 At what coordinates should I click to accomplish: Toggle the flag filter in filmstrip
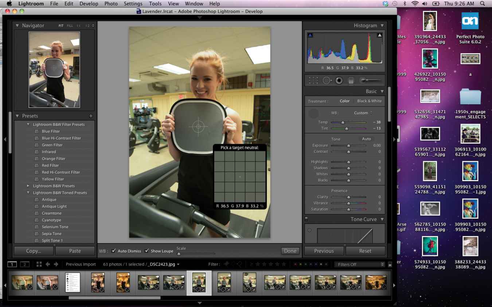click(226, 264)
